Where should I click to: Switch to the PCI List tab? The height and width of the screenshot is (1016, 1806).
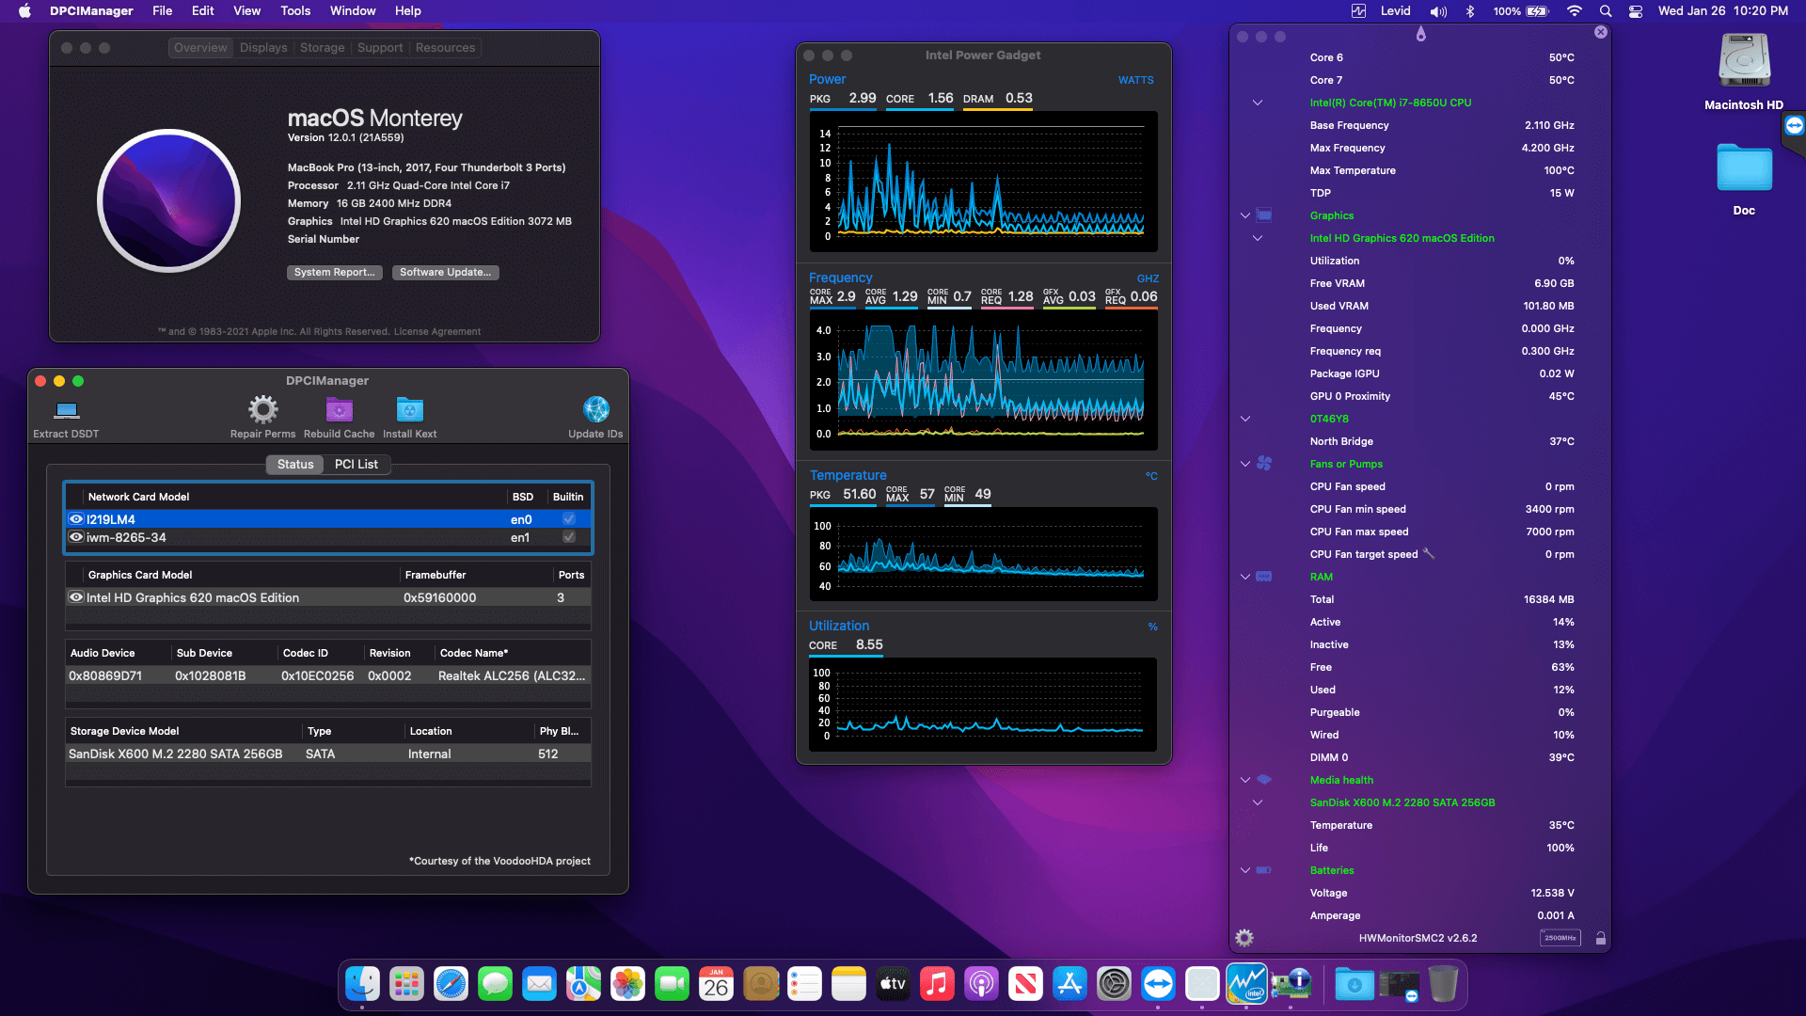pos(356,465)
